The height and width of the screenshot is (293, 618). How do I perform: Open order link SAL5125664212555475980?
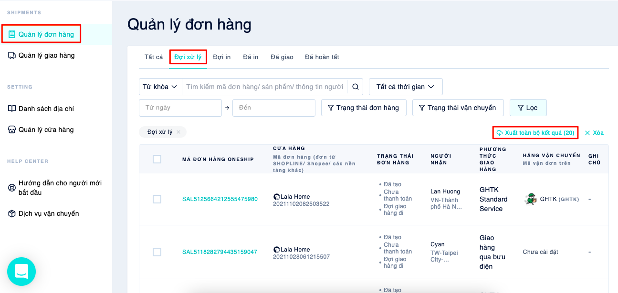[x=220, y=199]
